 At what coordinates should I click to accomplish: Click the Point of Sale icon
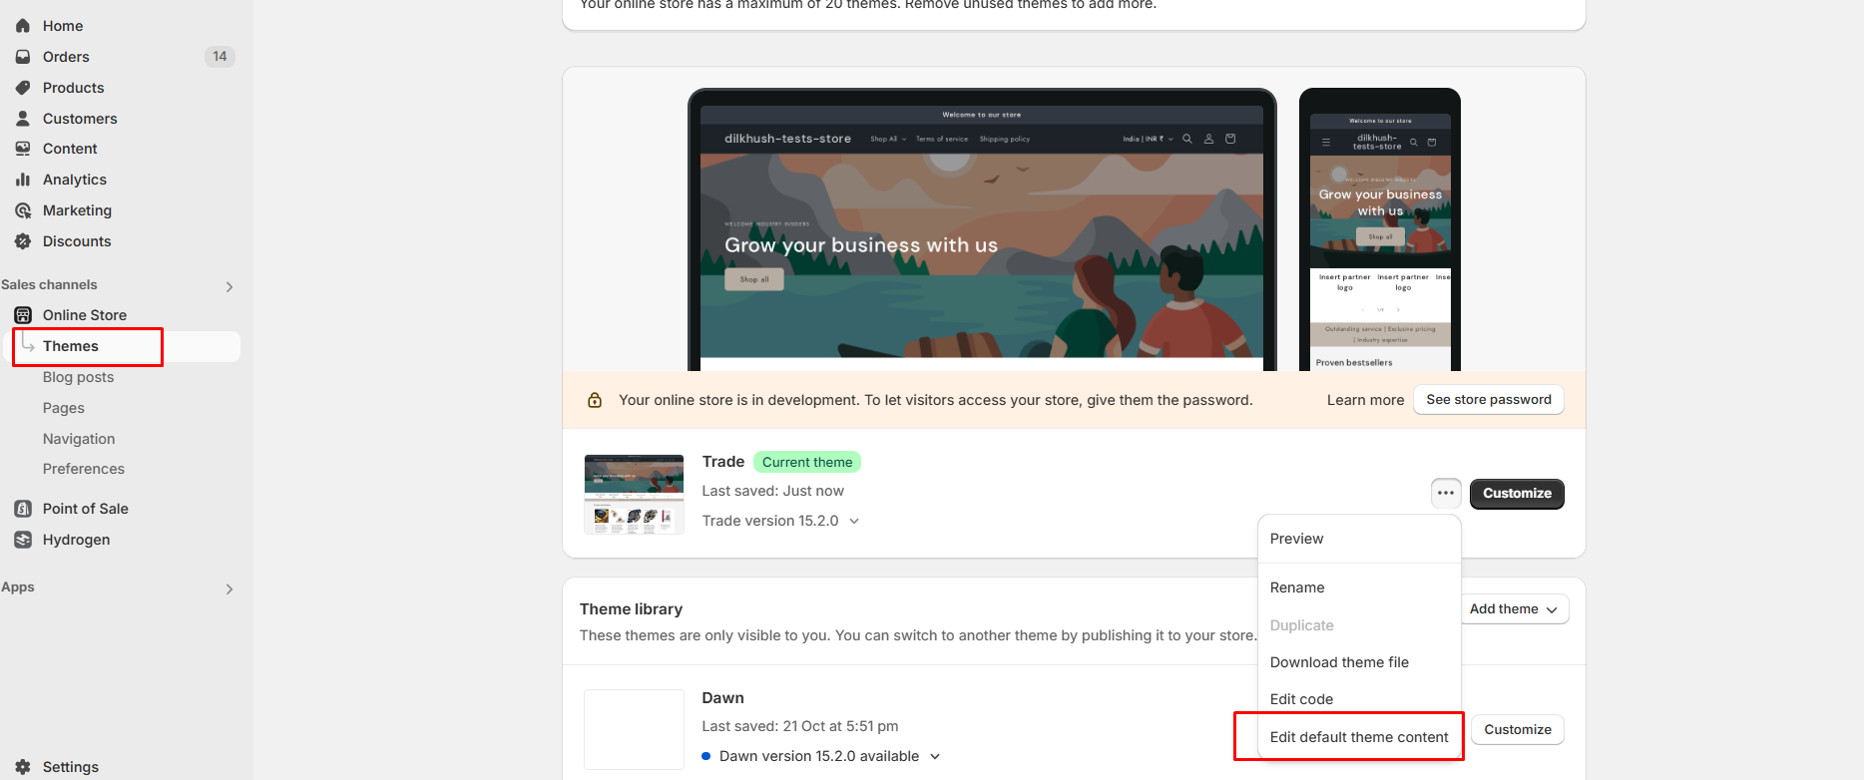(23, 509)
